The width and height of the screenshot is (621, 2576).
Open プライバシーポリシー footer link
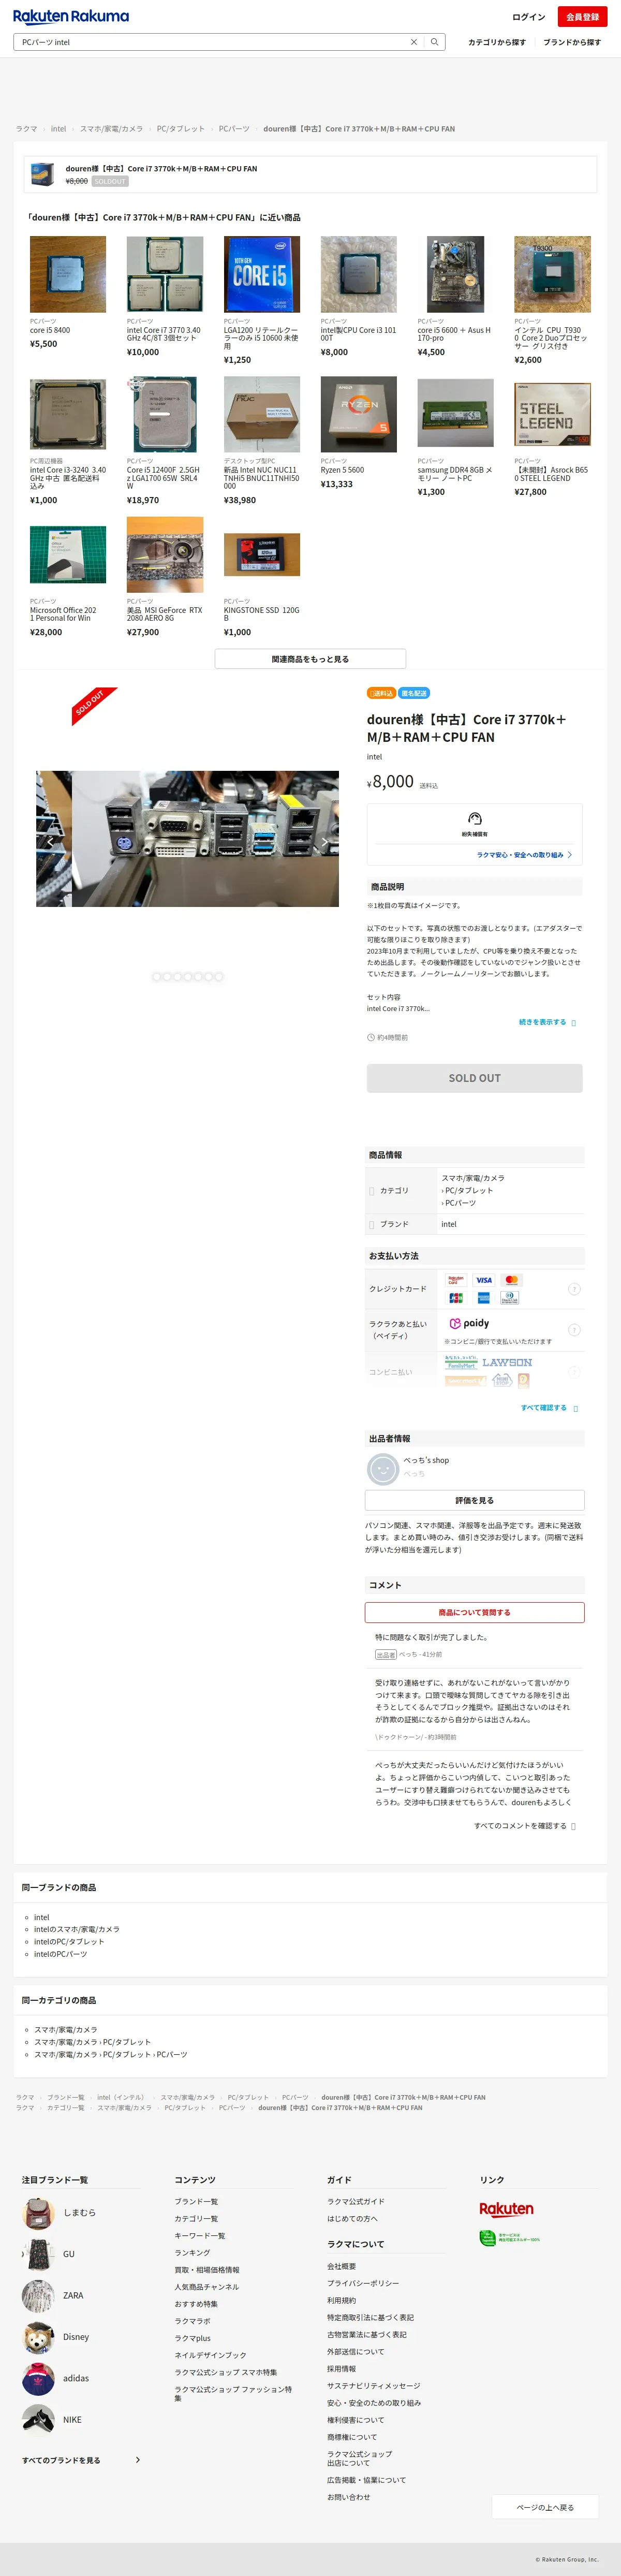(x=363, y=2283)
